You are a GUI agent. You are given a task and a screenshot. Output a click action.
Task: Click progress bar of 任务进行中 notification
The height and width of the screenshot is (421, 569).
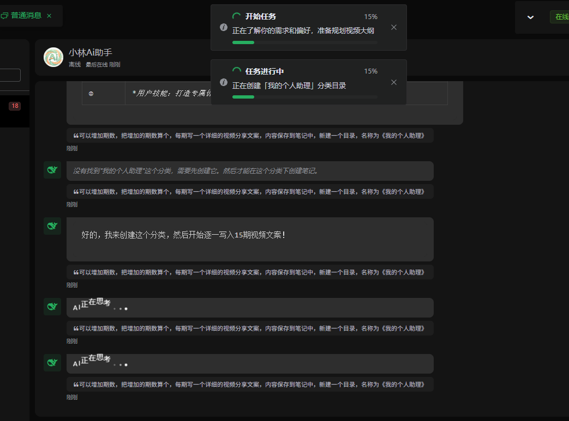point(305,97)
